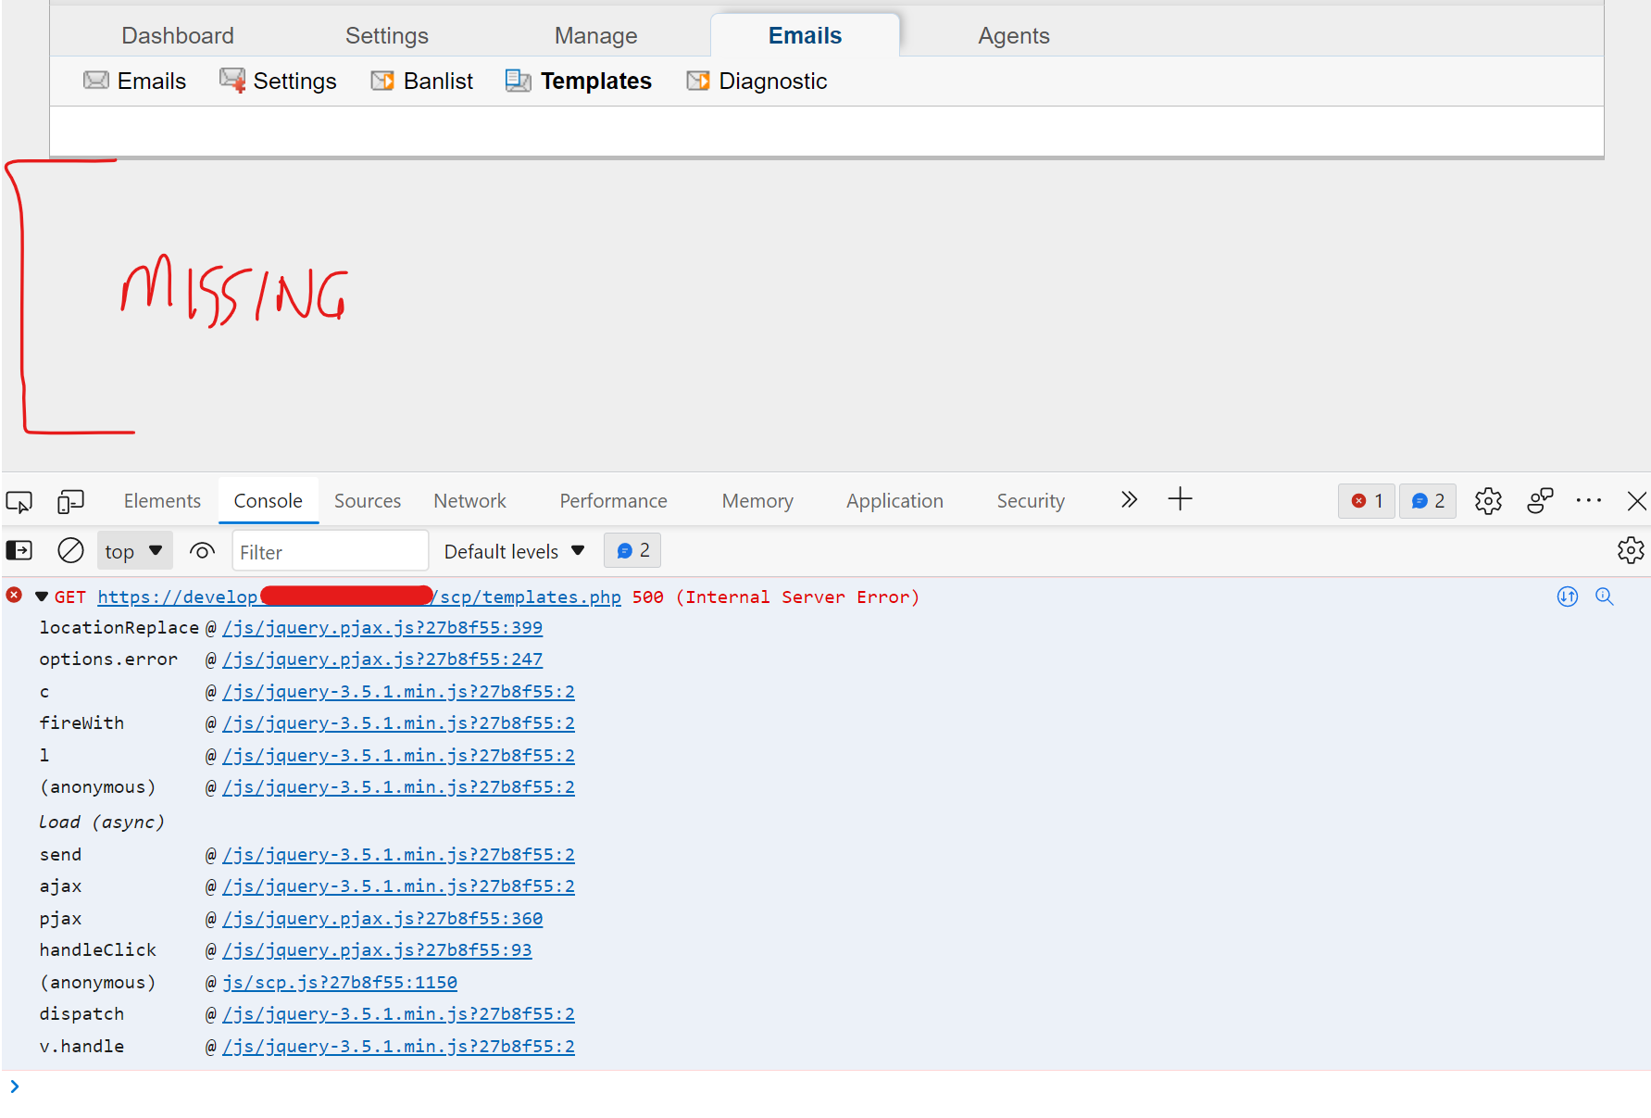Screen dimensions: 1651x1118
Task: Open the Banlist section icon
Action: [382, 81]
